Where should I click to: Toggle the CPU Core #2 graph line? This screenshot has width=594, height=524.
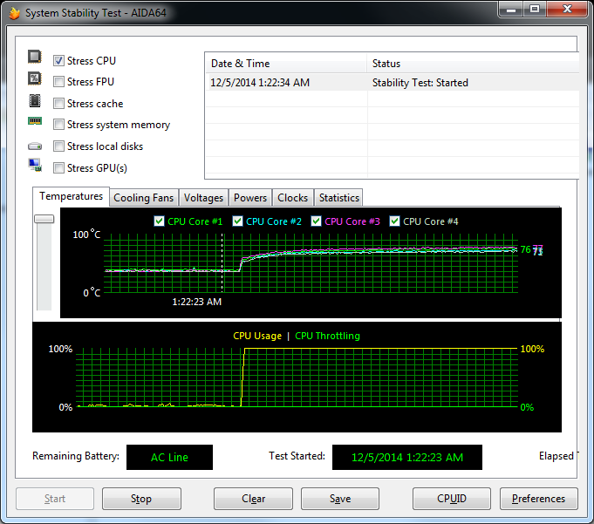pyautogui.click(x=237, y=221)
